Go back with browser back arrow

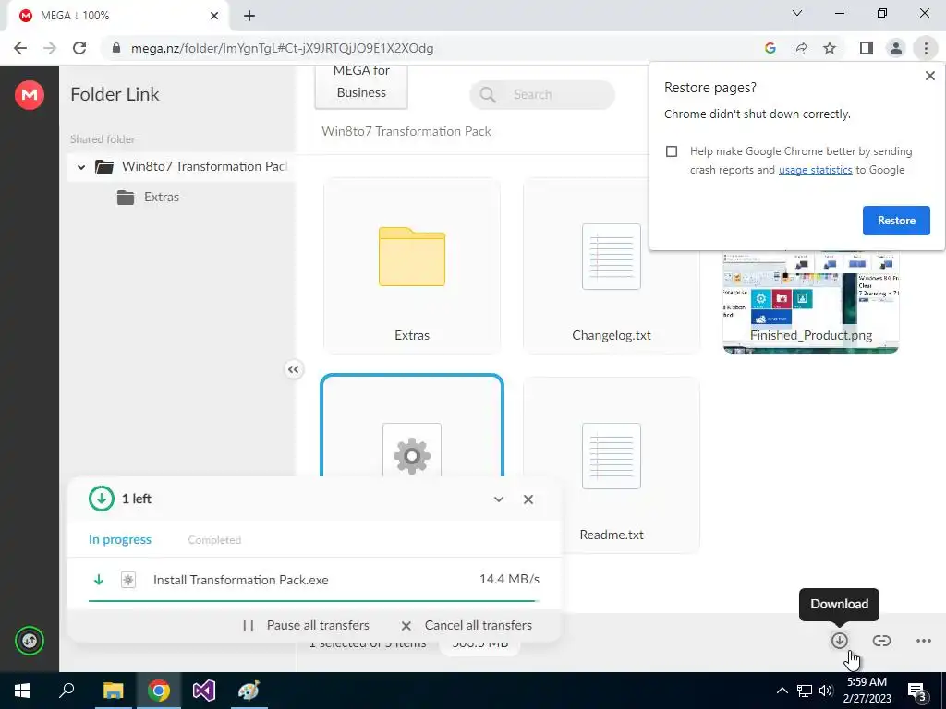tap(20, 48)
